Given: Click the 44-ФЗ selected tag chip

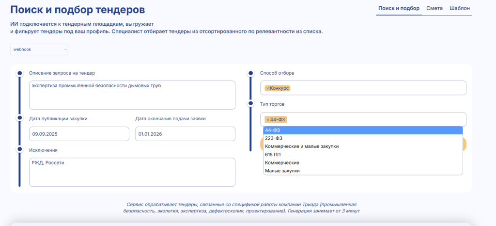Looking at the screenshot, I should [276, 120].
